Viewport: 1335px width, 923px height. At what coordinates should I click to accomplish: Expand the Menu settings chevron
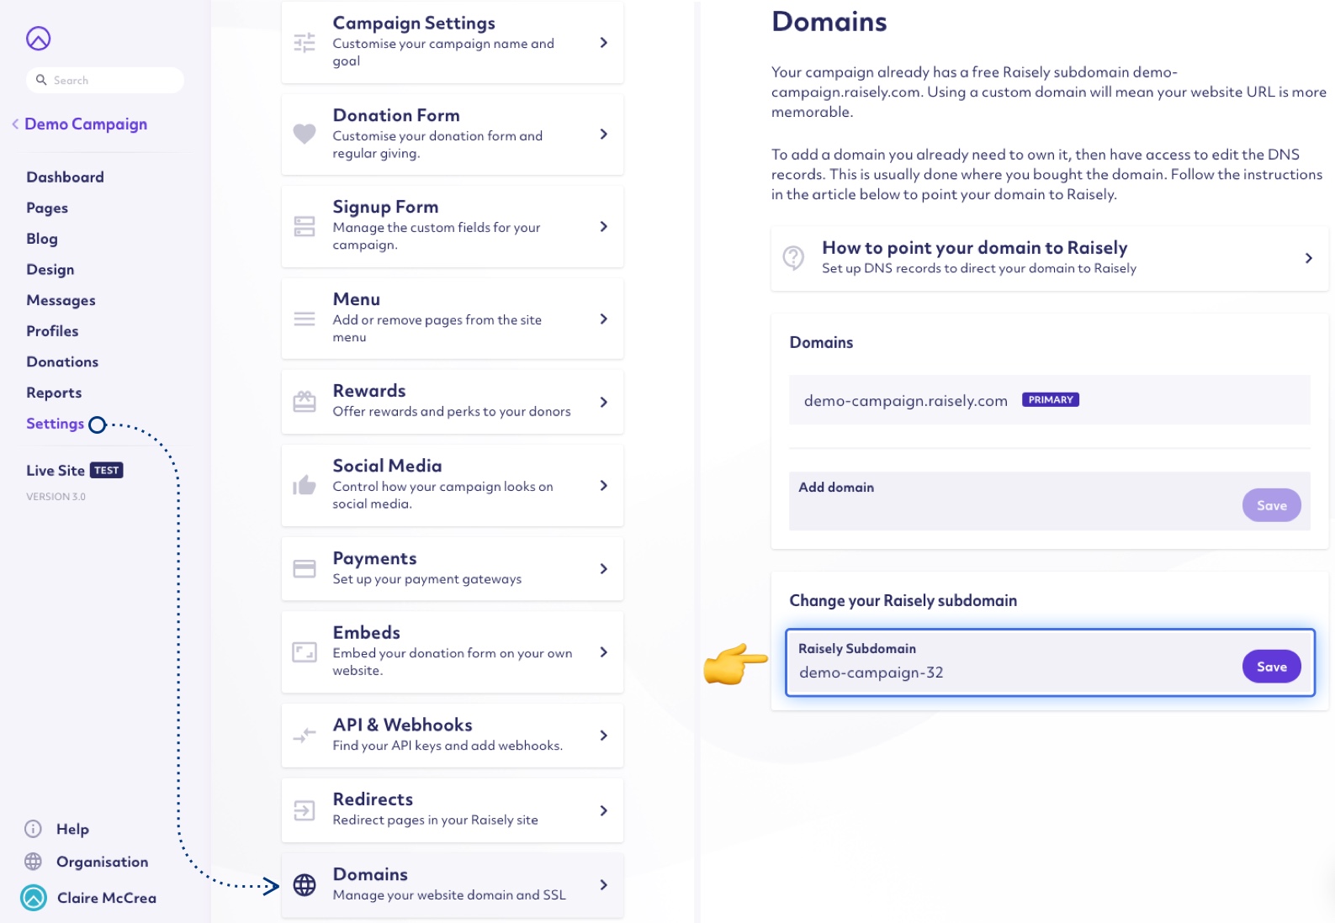tap(603, 319)
